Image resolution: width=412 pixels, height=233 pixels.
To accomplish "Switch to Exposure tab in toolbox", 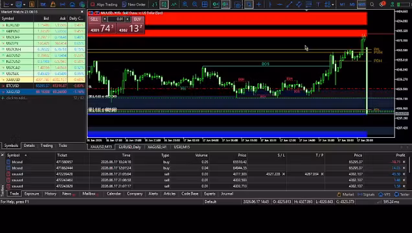I will pyautogui.click(x=32, y=194).
